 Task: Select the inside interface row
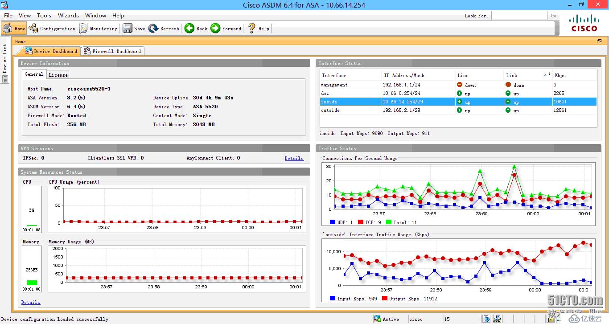pyautogui.click(x=458, y=102)
